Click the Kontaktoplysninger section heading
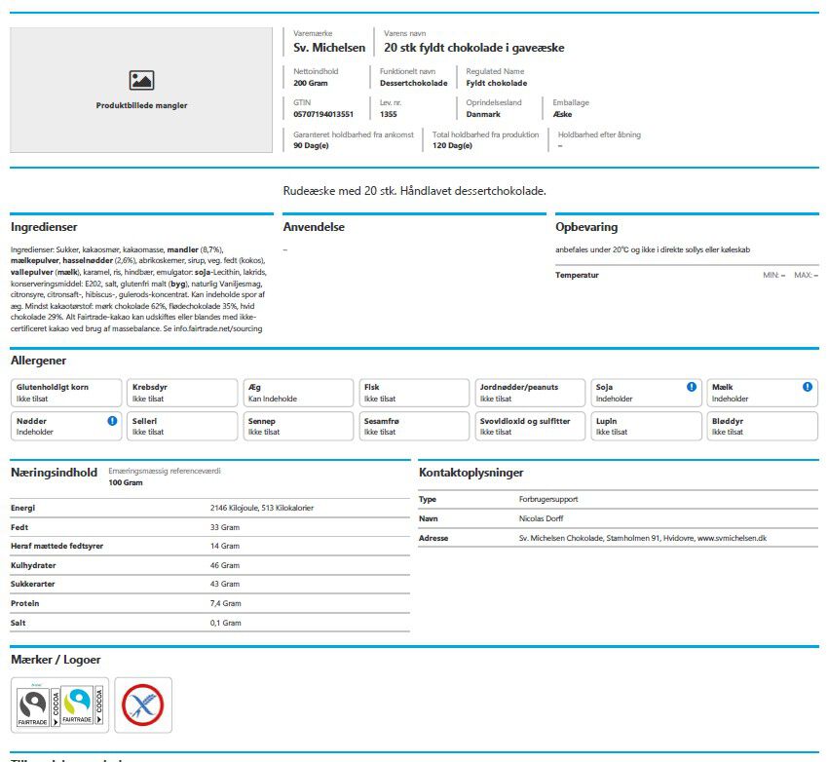The height and width of the screenshot is (762, 828). [x=471, y=473]
